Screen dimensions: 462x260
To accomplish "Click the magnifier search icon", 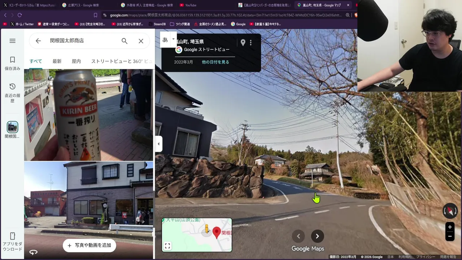I will coord(125,41).
